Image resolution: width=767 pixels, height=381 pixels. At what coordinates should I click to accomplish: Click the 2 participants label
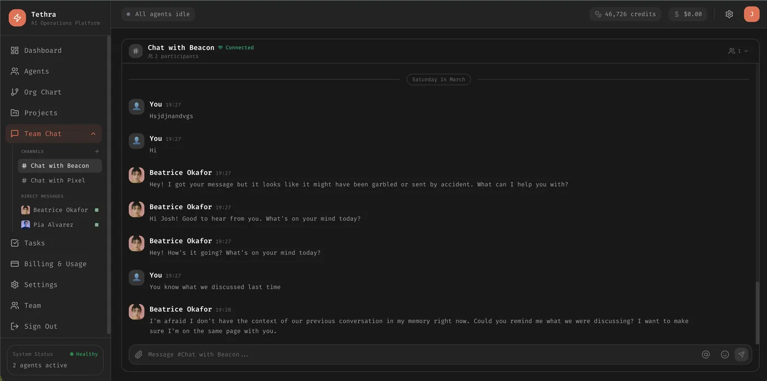point(173,56)
